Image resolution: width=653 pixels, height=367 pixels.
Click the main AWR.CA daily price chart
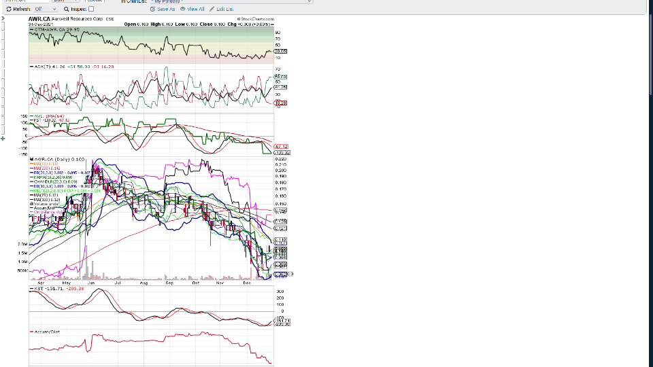tap(151, 217)
